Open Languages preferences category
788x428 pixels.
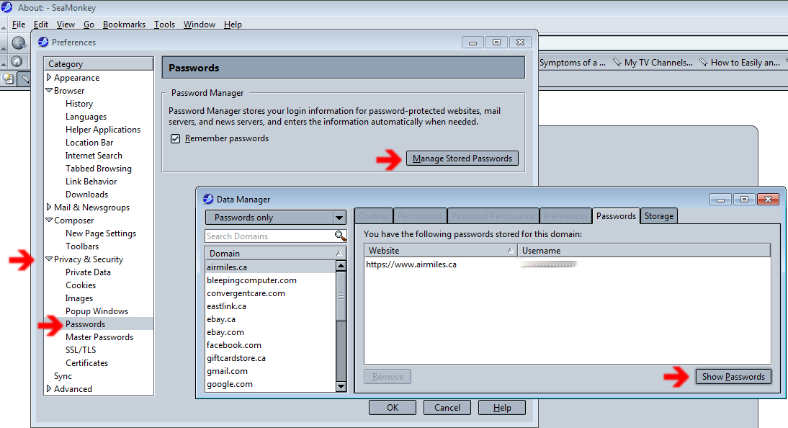coord(86,117)
